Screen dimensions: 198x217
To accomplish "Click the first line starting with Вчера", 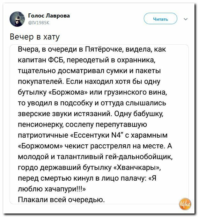I will click(92, 49).
